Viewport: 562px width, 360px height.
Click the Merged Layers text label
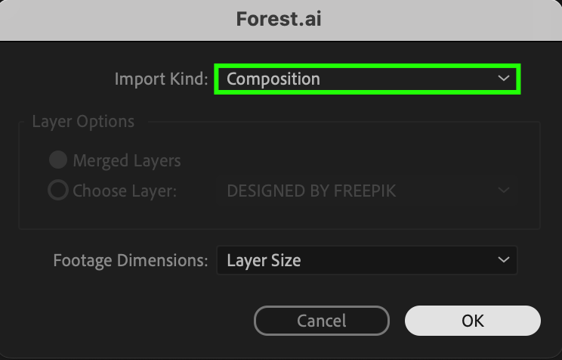click(x=127, y=160)
